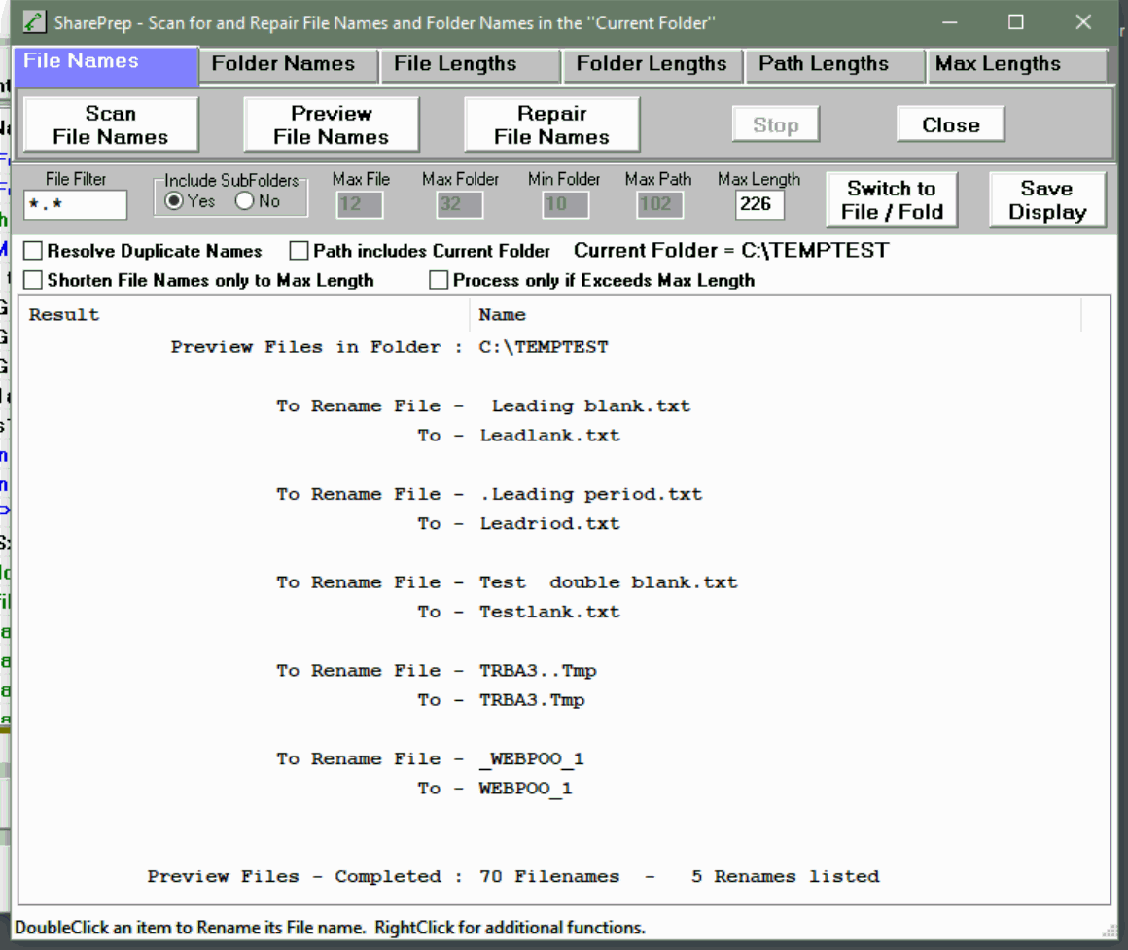Open the Path Lengths tab
This screenshot has height=950, width=1128.
(x=835, y=65)
